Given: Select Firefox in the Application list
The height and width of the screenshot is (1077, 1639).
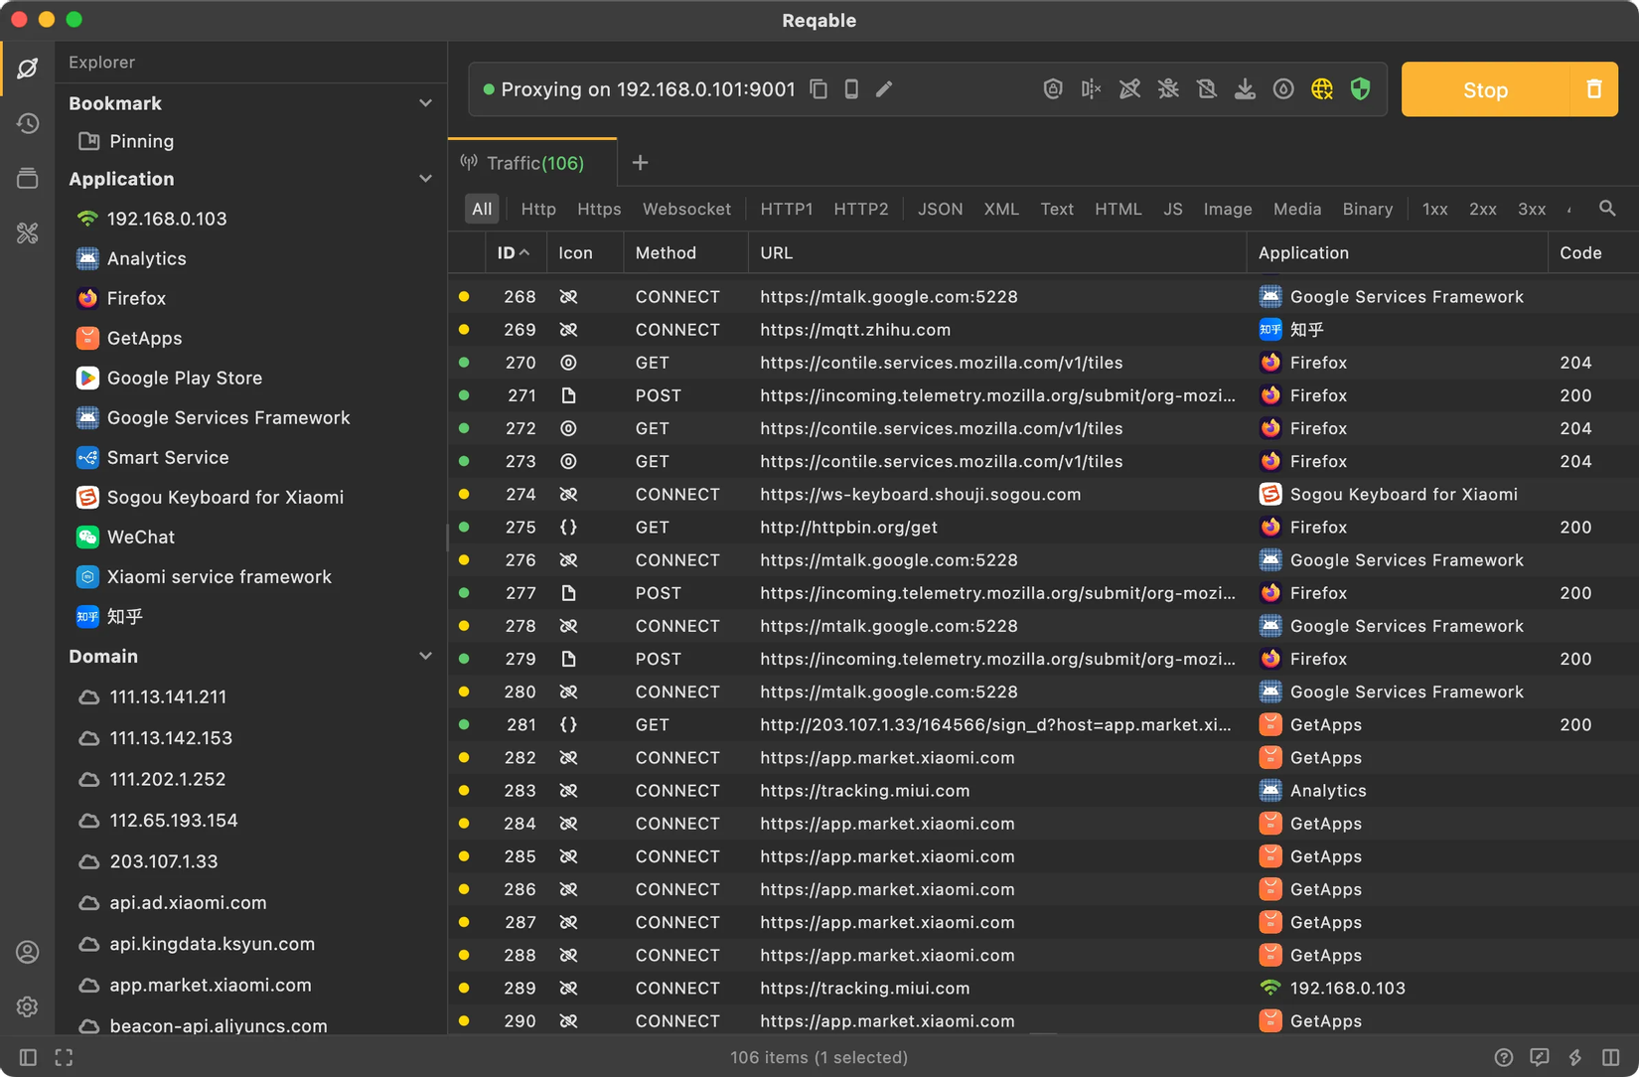Looking at the screenshot, I should [x=136, y=298].
